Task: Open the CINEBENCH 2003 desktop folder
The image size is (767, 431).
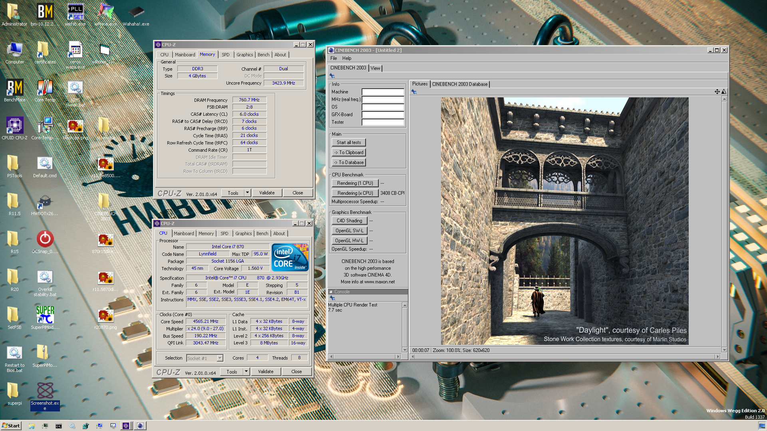Action: click(105, 207)
